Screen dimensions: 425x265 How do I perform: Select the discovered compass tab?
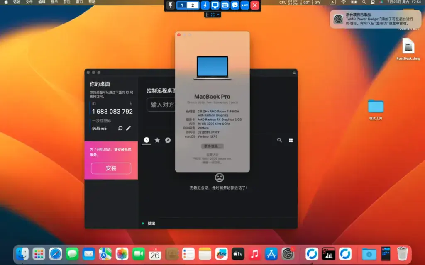coord(168,140)
